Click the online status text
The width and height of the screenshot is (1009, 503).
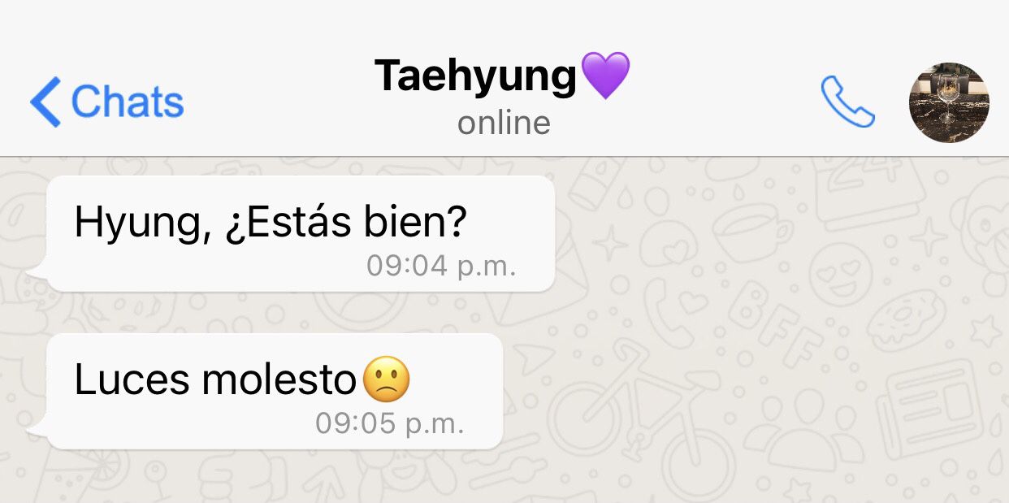(x=504, y=123)
